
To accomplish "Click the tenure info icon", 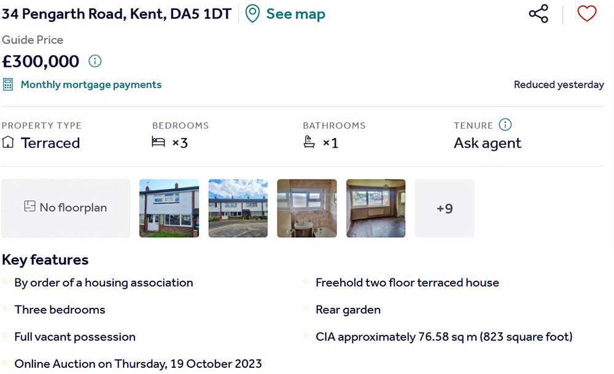I will [505, 125].
